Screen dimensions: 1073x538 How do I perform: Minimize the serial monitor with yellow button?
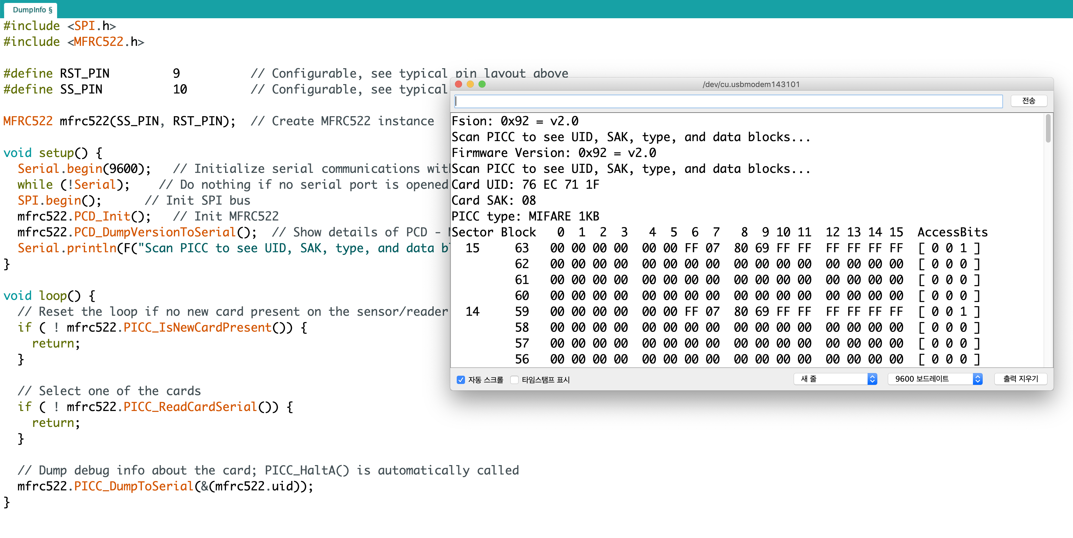(x=470, y=84)
